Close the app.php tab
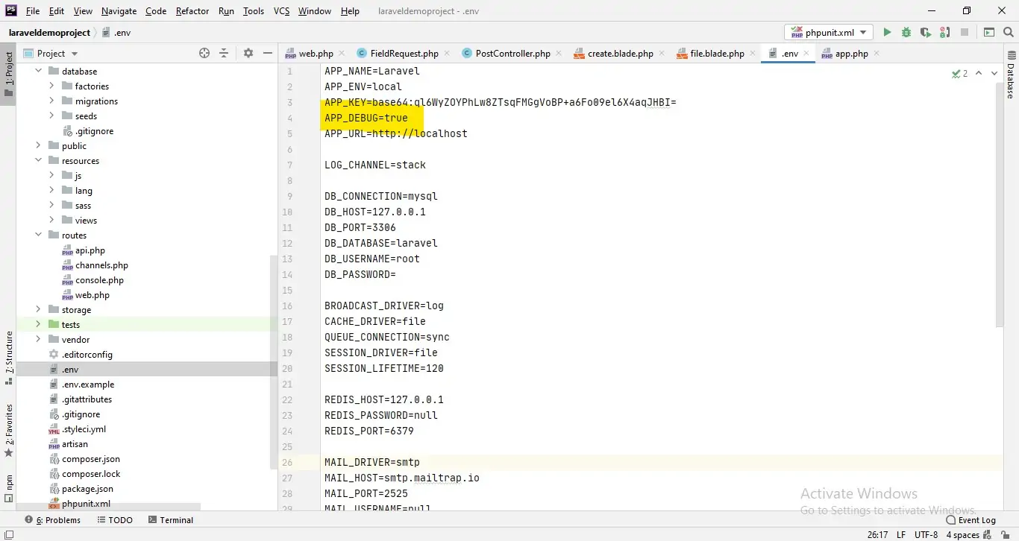Screen dimensions: 1019x541 point(877,53)
